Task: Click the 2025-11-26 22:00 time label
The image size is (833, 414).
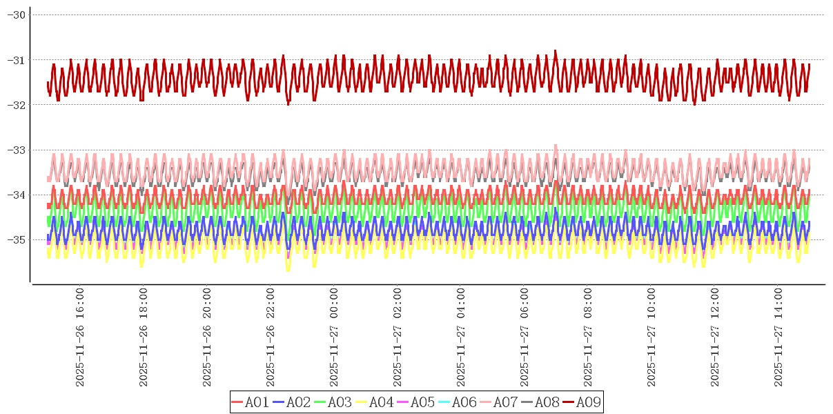Action: coord(270,338)
